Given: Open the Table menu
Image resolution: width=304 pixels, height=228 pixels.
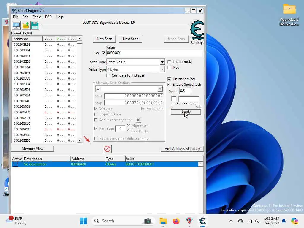Looking at the screenshot, I should tap(37, 17).
